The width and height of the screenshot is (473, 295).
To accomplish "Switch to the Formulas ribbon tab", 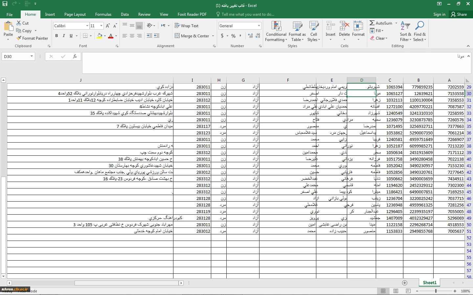I will click(x=103, y=14).
